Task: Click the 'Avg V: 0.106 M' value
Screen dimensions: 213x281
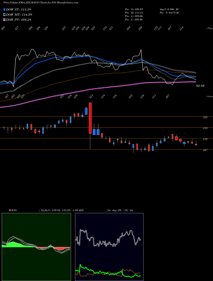Action: tap(170, 9)
